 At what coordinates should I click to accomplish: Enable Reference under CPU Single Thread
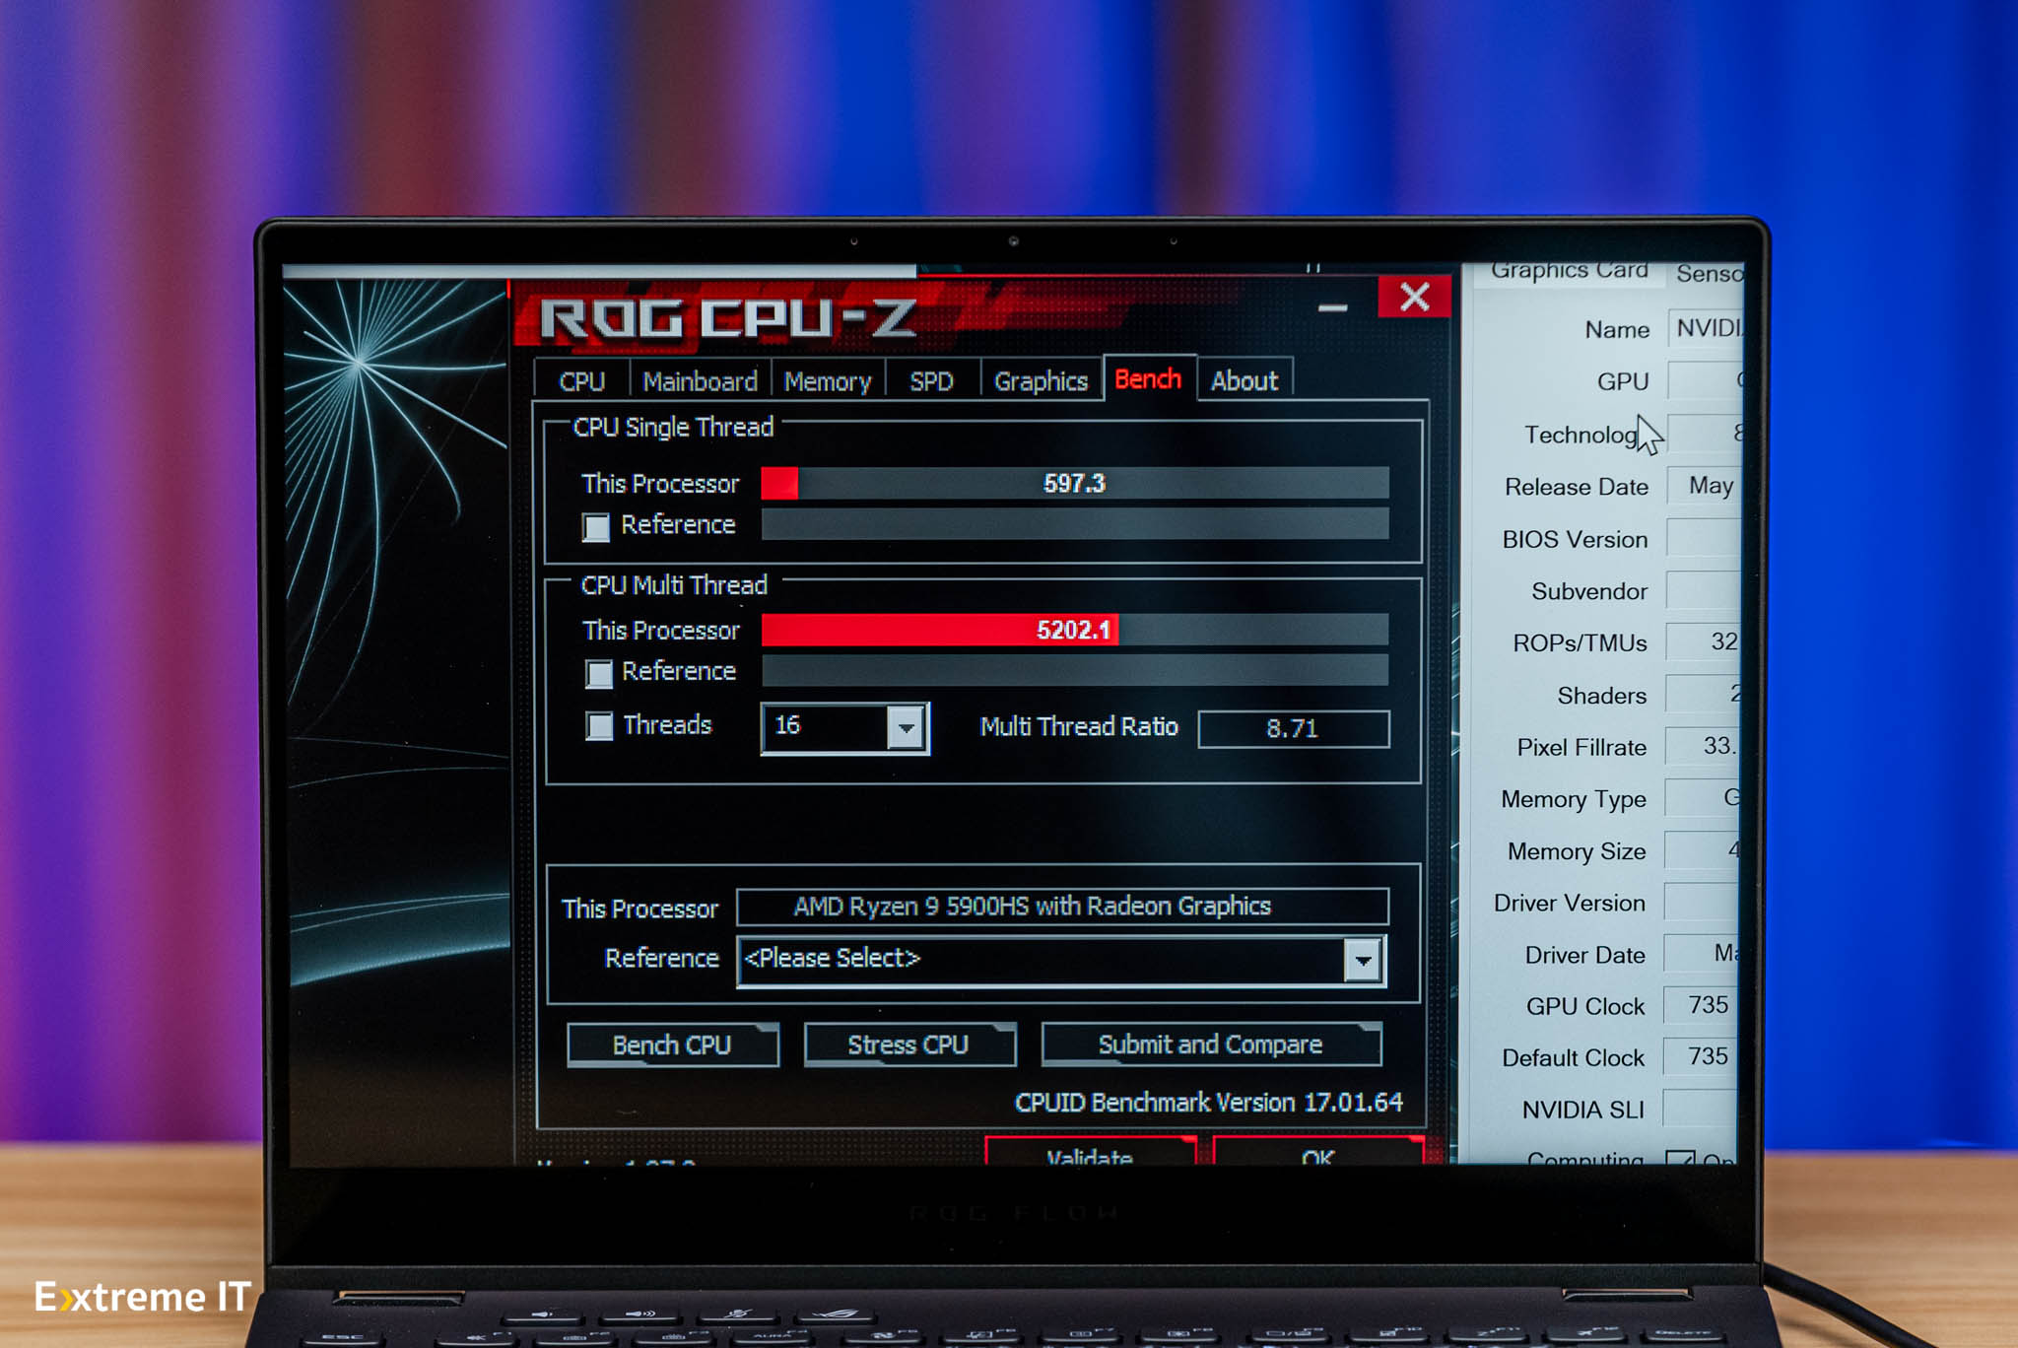pyautogui.click(x=596, y=526)
